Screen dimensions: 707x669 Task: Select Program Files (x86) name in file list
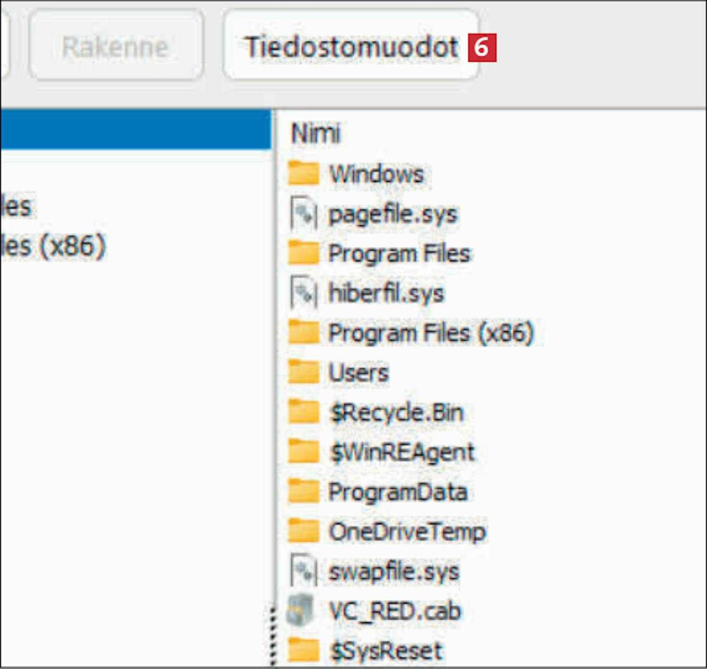(x=431, y=333)
